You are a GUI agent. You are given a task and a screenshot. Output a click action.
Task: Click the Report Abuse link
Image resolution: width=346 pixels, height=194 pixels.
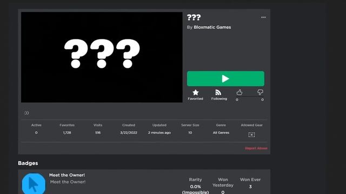[256, 148]
